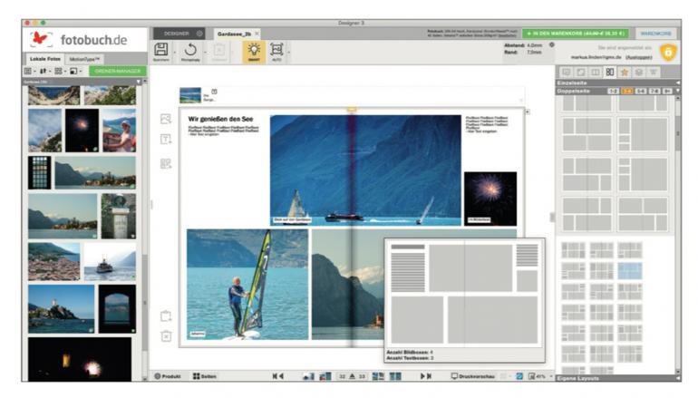This screenshot has height=398, width=698.
Task: Select the orange 3-4 image count filter
Action: pyautogui.click(x=626, y=91)
